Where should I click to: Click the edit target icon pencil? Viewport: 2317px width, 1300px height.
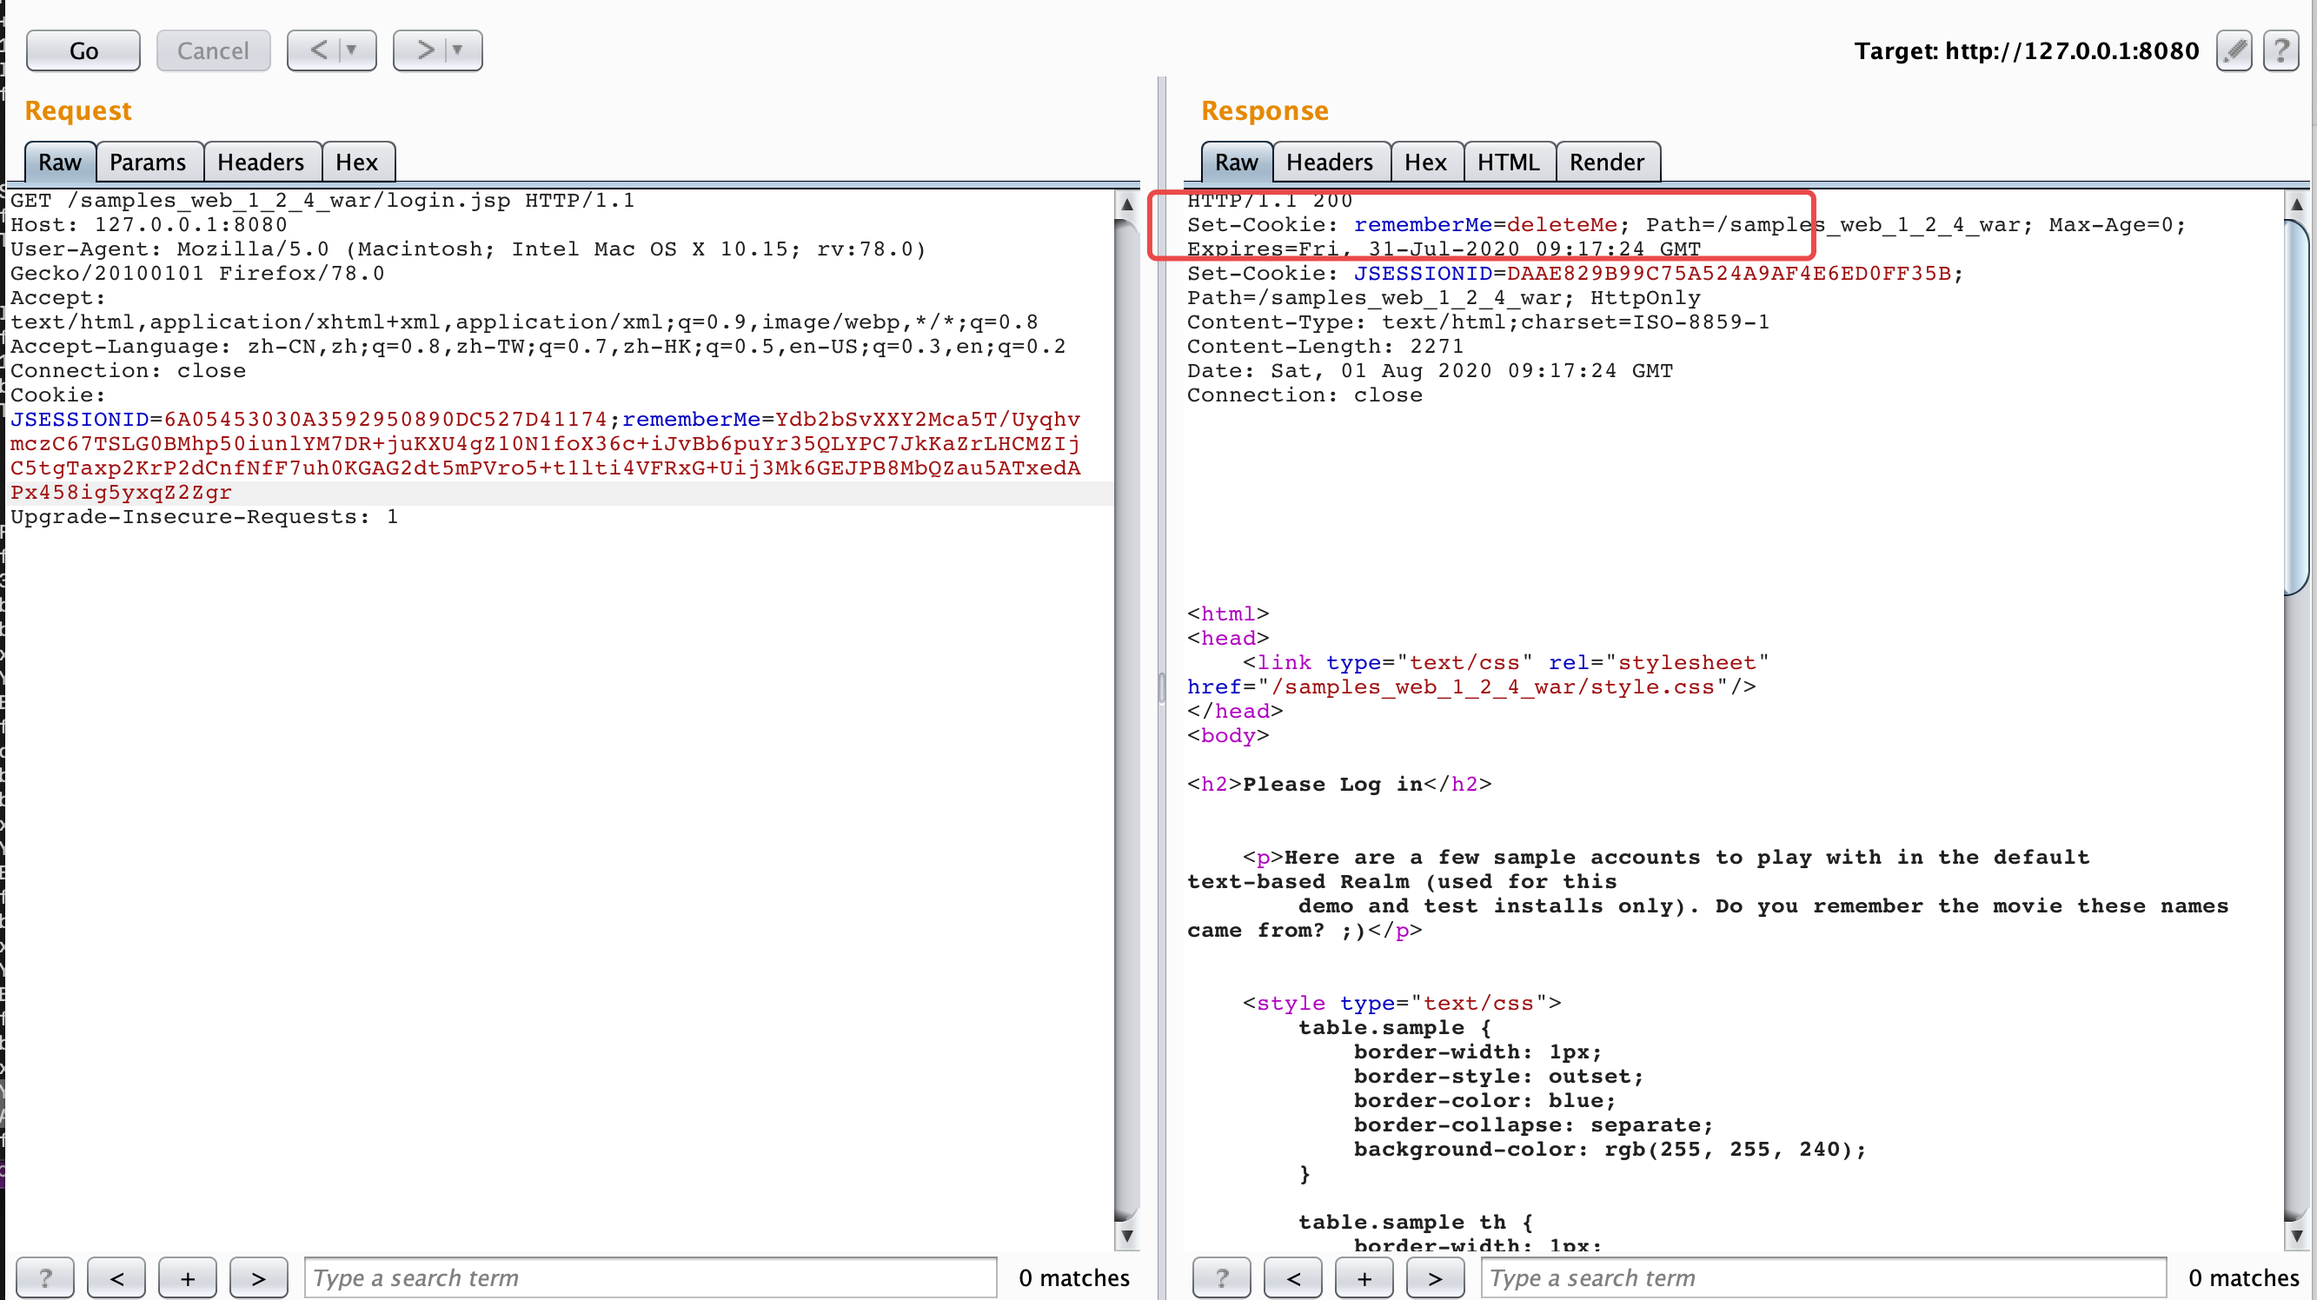[2239, 50]
